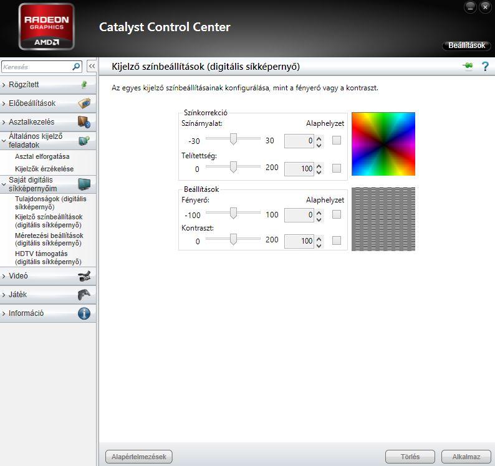Image resolution: width=495 pixels, height=466 pixels.
Task: Check the Kontraszt reset checkbox
Action: [337, 240]
